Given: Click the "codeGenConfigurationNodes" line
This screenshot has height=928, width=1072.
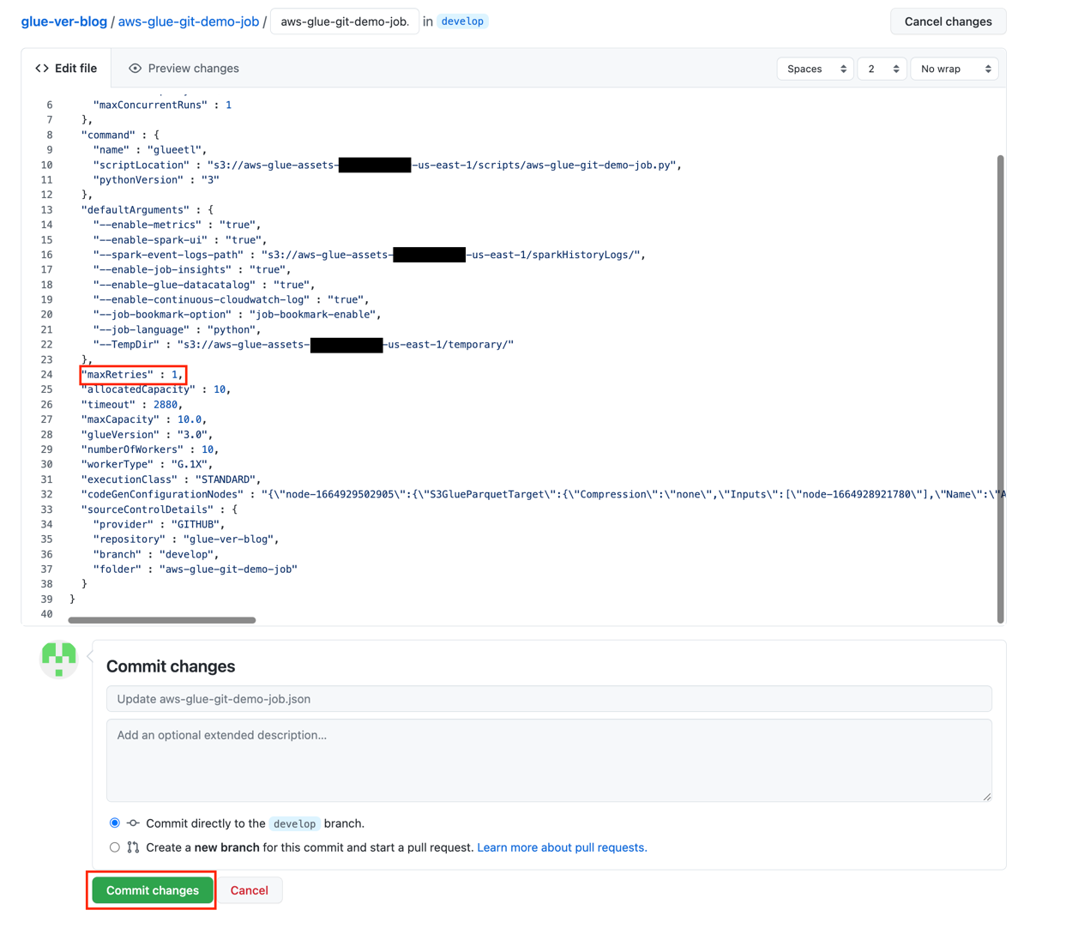Looking at the screenshot, I should coord(544,495).
